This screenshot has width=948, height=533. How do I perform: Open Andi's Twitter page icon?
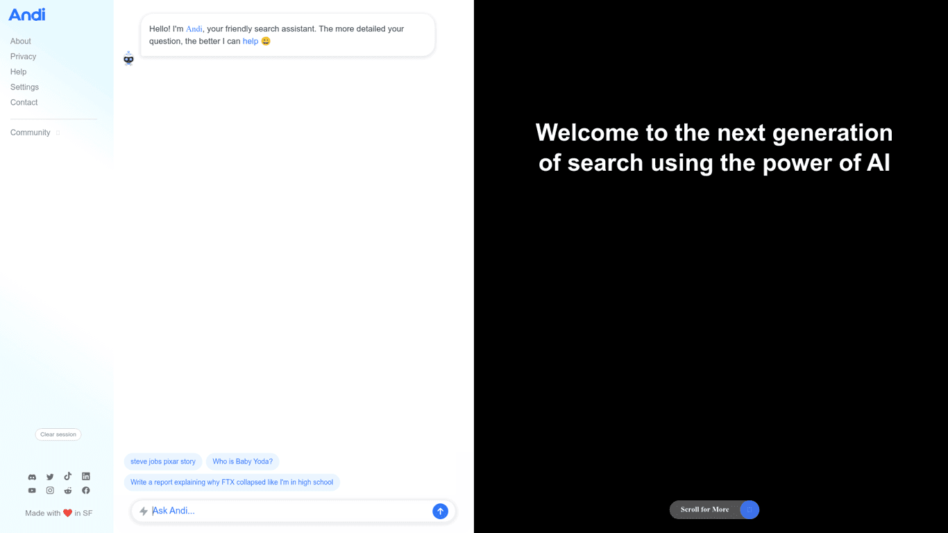(50, 477)
